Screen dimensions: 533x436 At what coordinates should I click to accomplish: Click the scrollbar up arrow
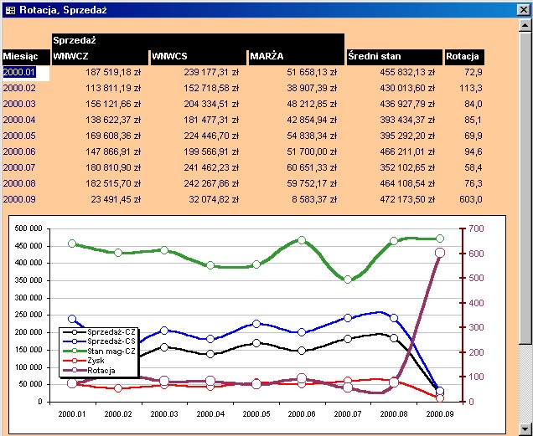(525, 25)
